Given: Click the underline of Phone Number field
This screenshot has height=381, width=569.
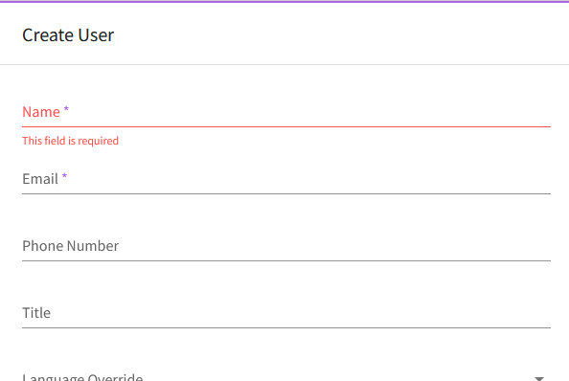Looking at the screenshot, I should (286, 260).
